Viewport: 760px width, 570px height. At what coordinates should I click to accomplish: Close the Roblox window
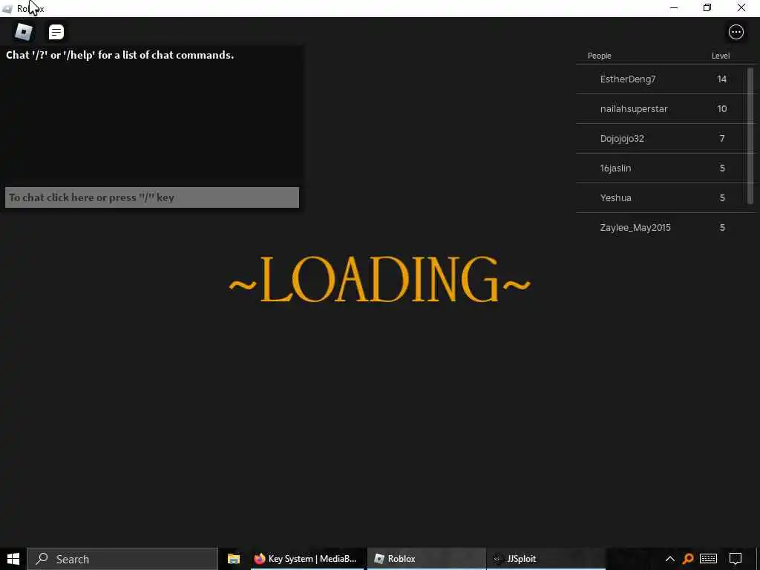[x=741, y=7]
